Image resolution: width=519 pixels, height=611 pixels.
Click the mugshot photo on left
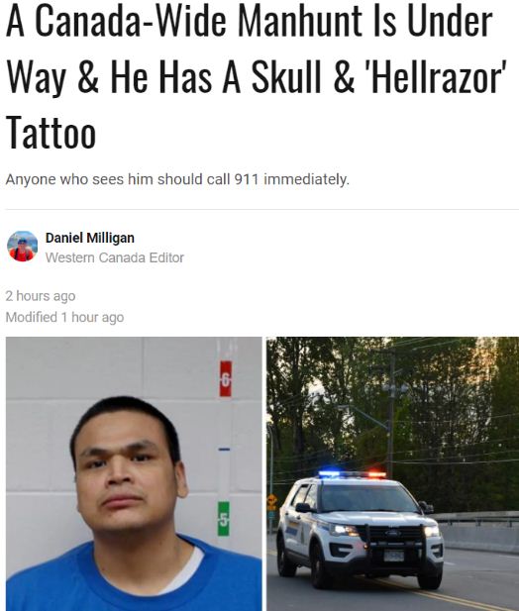pos(134,473)
